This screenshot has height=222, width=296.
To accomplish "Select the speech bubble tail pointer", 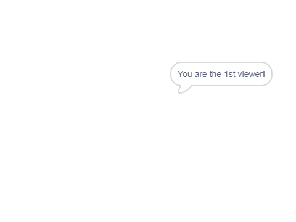I will [184, 89].
